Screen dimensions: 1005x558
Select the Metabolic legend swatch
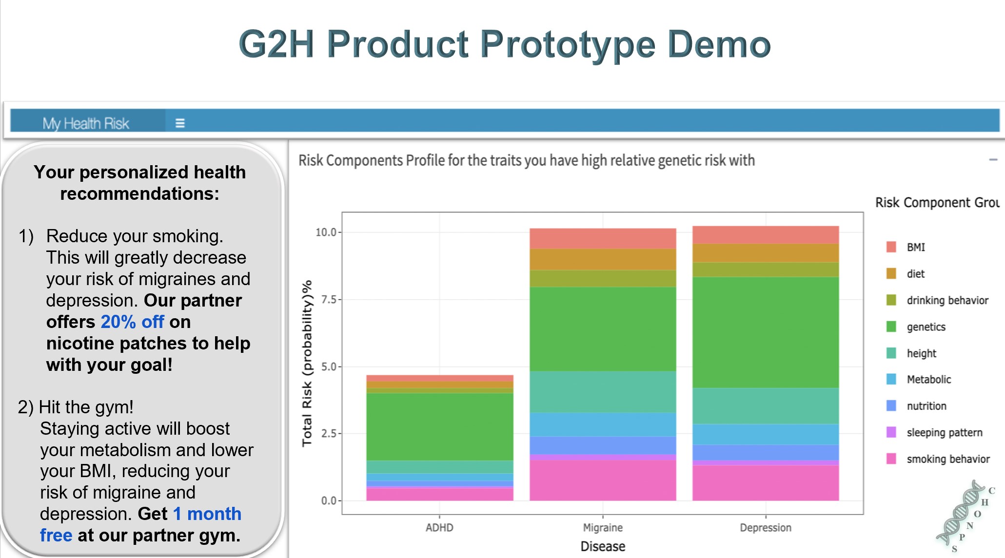[x=891, y=379]
